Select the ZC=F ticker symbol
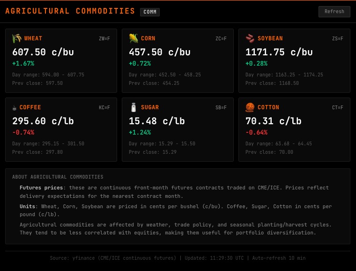The width and height of the screenshot is (356, 271). pyautogui.click(x=221, y=39)
